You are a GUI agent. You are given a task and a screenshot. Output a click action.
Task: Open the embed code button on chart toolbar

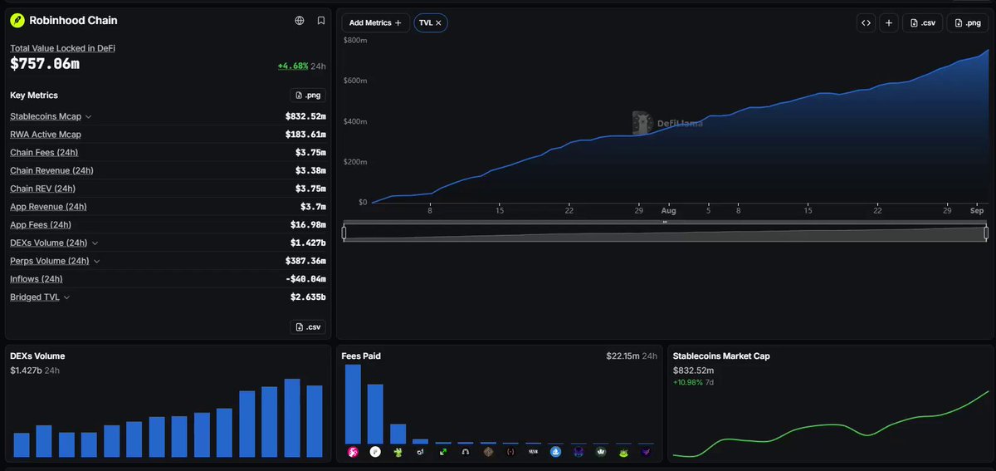coord(866,22)
